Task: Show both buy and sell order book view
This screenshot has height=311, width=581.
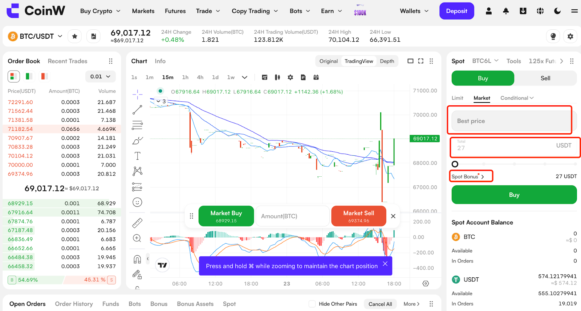Action: coord(13,76)
